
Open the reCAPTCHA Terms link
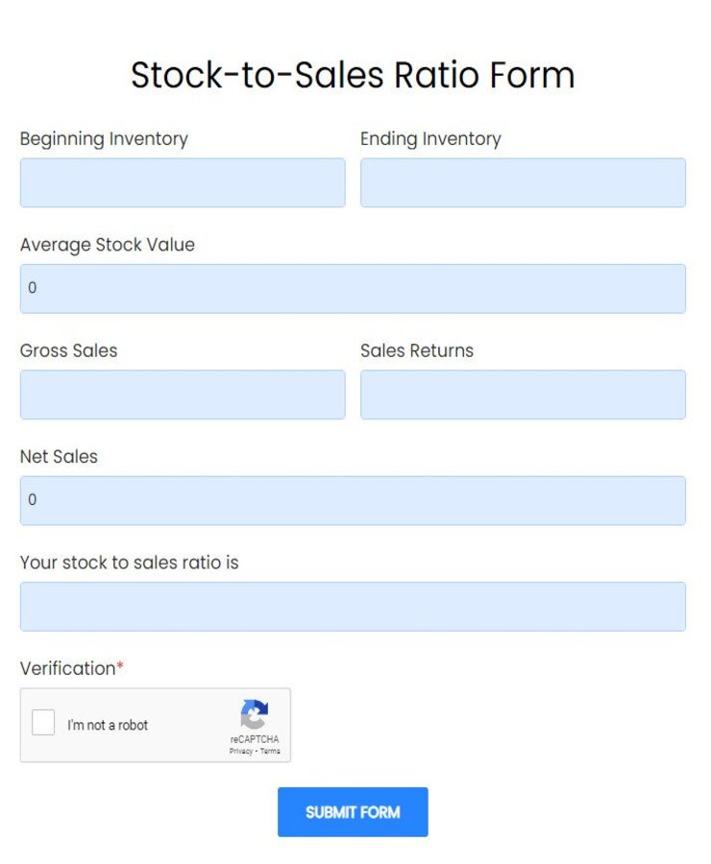coord(268,752)
